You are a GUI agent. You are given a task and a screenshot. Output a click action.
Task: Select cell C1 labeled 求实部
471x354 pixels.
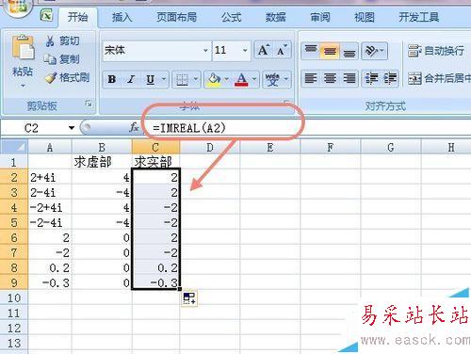pyautogui.click(x=155, y=162)
